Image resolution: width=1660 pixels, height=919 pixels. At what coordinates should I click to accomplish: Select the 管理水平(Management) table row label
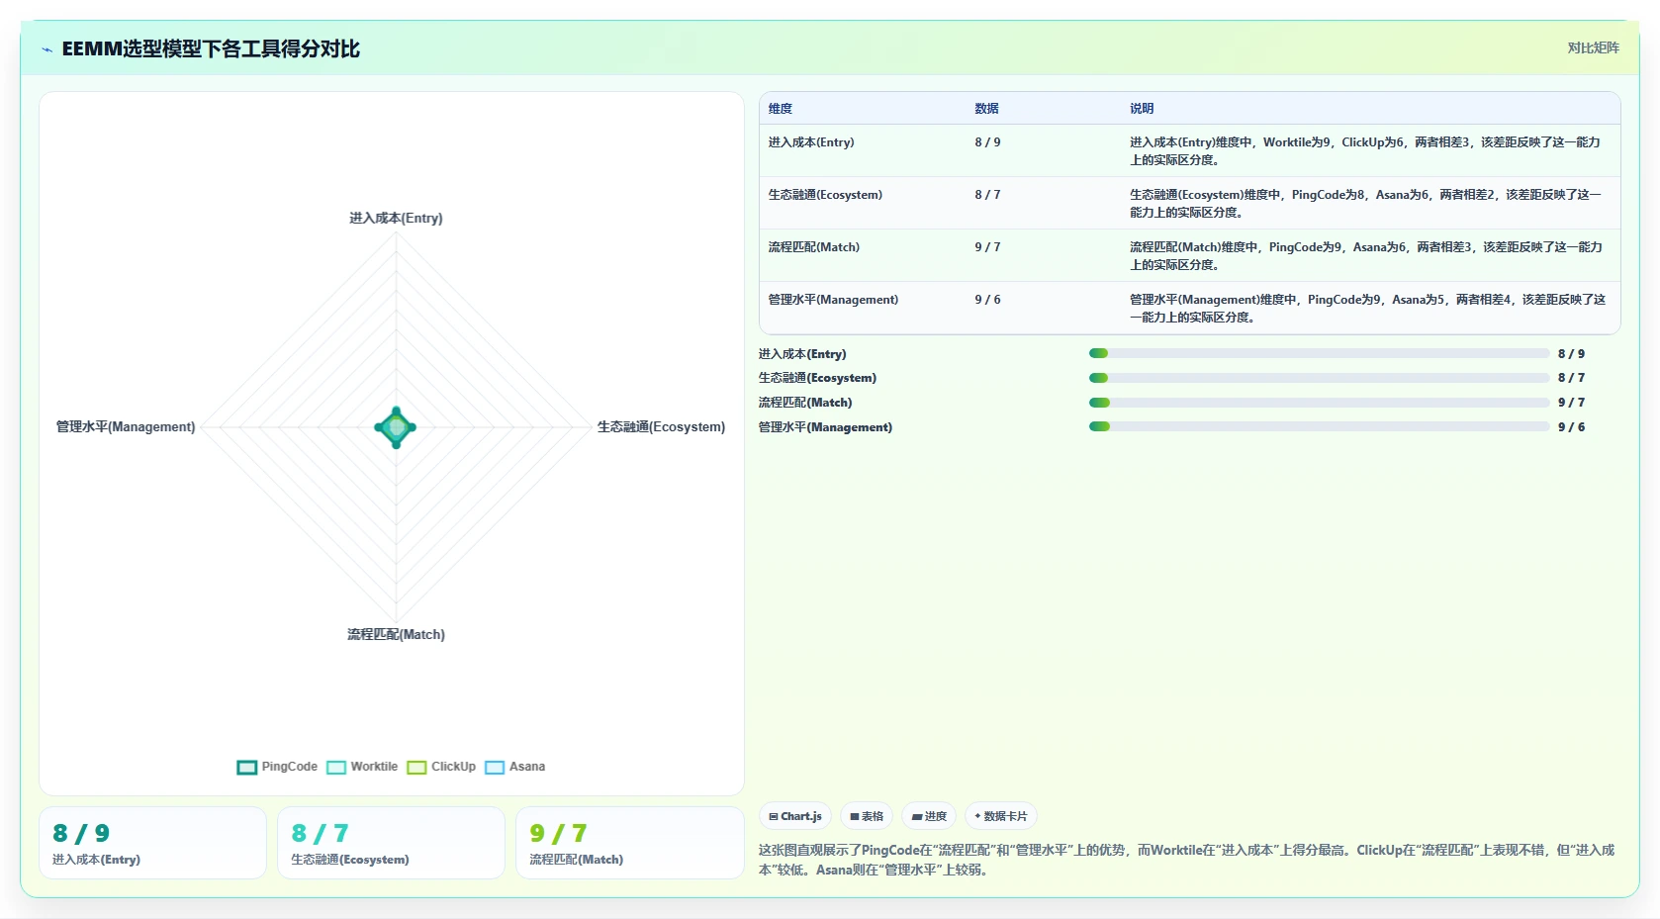[833, 300]
